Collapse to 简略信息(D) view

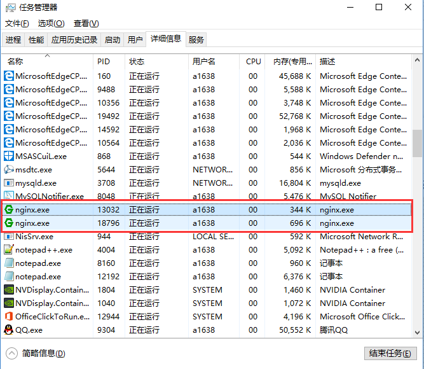[36, 353]
